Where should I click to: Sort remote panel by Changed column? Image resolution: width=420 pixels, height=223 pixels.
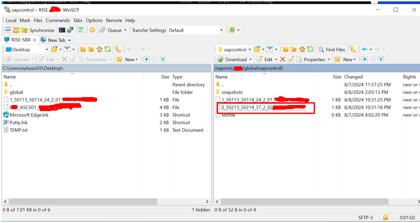point(353,77)
